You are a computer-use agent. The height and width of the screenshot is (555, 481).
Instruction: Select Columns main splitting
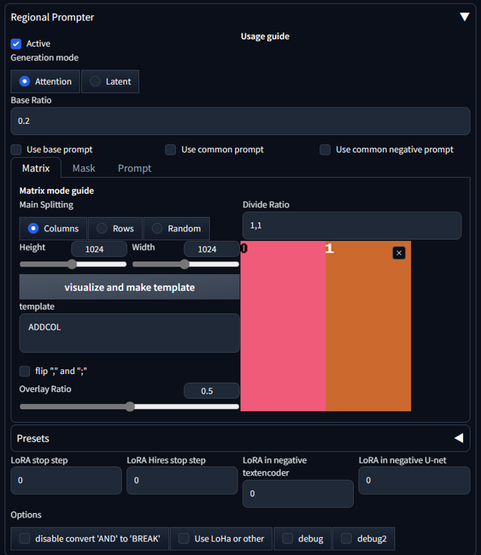53,228
